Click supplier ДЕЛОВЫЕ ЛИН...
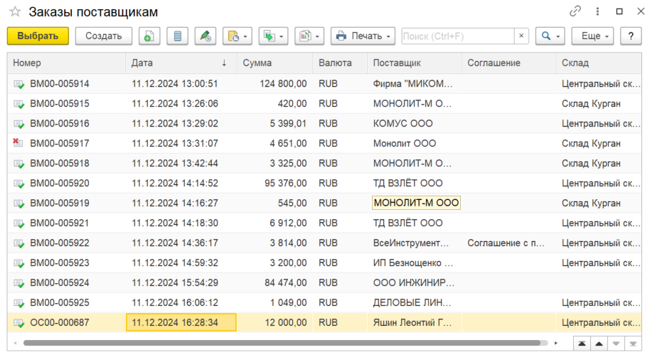The width and height of the screenshot is (650, 355). coord(412,303)
